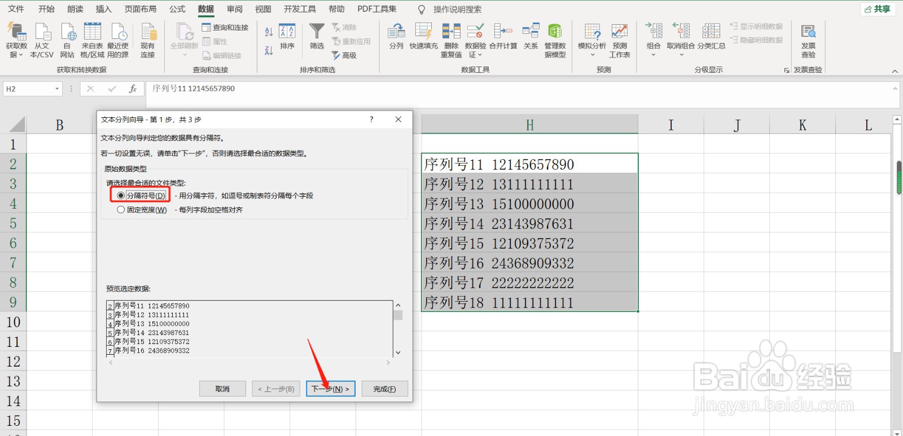Select row 12 header
This screenshot has width=903, height=436.
tap(13, 362)
